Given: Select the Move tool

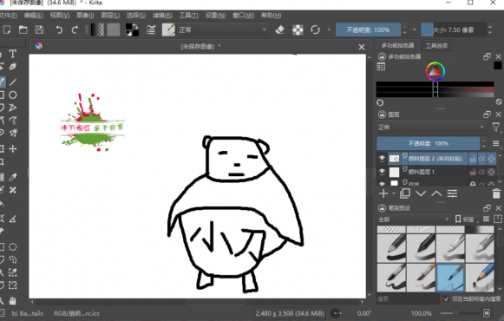Looking at the screenshot, I should (12, 148).
